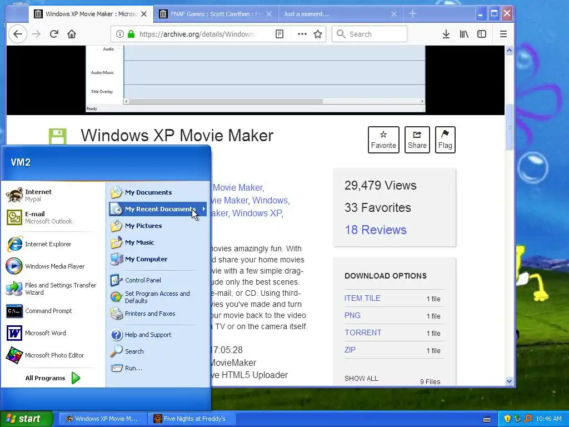This screenshot has height=427, width=569.
Task: Open site information icon in address bar
Action: tap(119, 34)
